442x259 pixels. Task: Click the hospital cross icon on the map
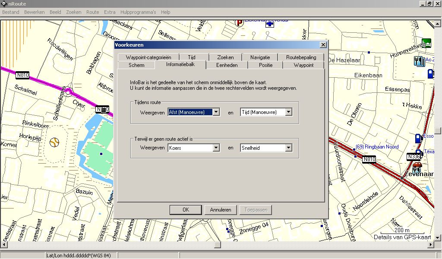(x=270, y=24)
